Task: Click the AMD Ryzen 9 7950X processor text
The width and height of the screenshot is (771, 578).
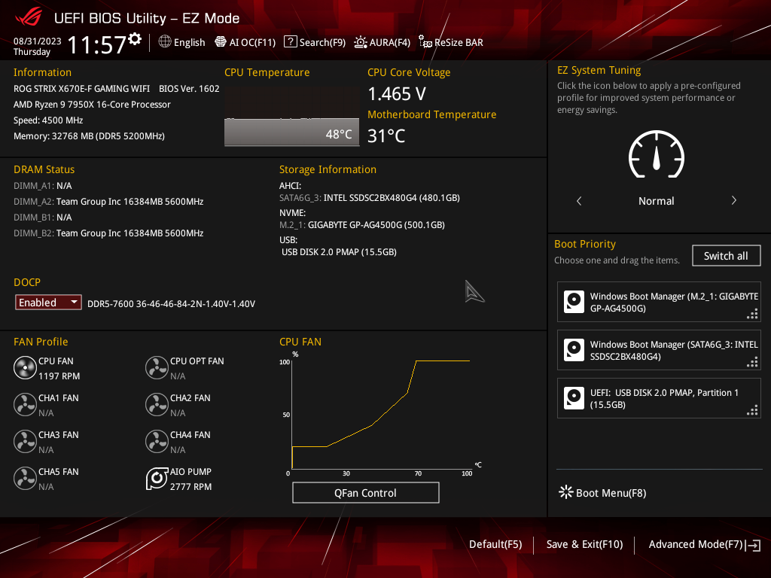Action: pos(92,104)
